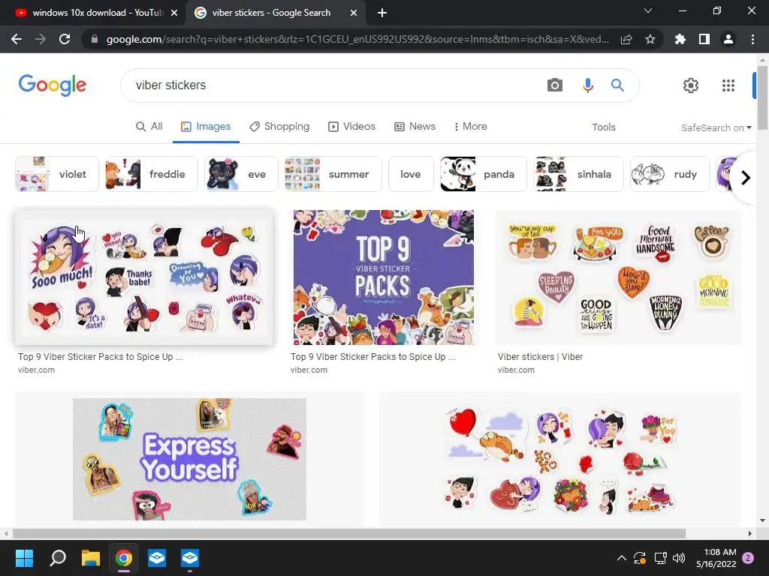Filter images by the freddie chip
Viewport: 769px width, 576px height.
[152, 174]
